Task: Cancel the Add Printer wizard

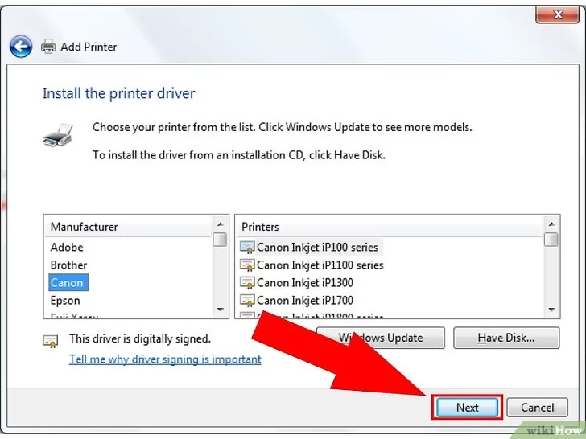Action: tap(537, 408)
